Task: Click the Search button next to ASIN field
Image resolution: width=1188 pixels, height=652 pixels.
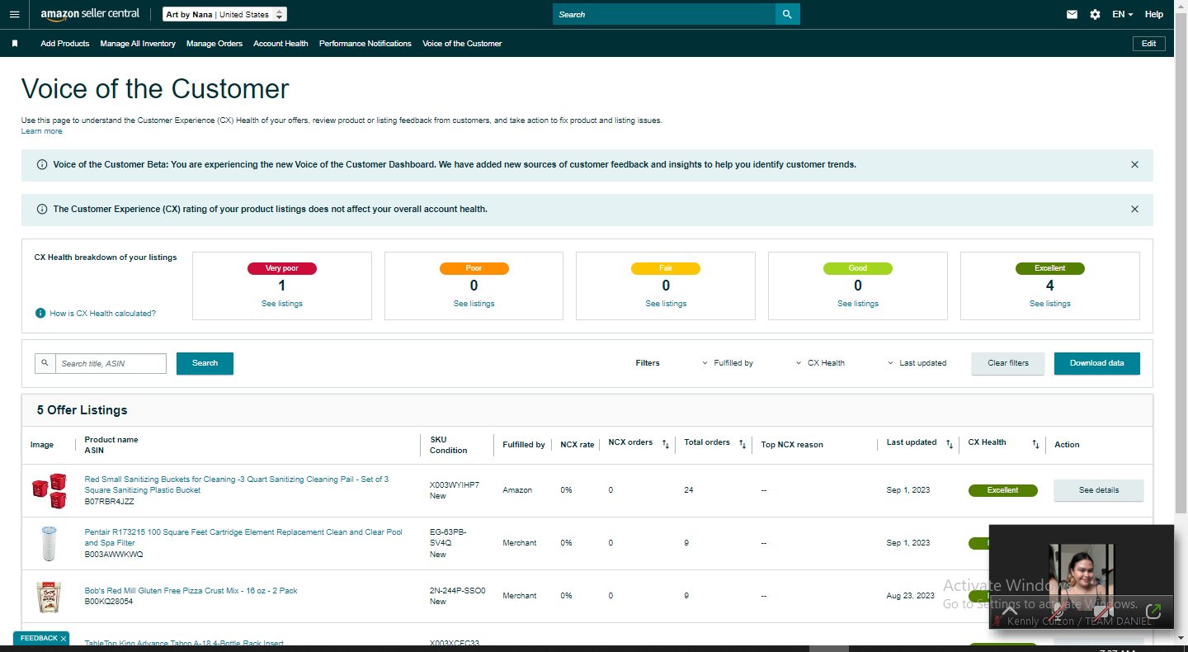Action: coord(205,363)
